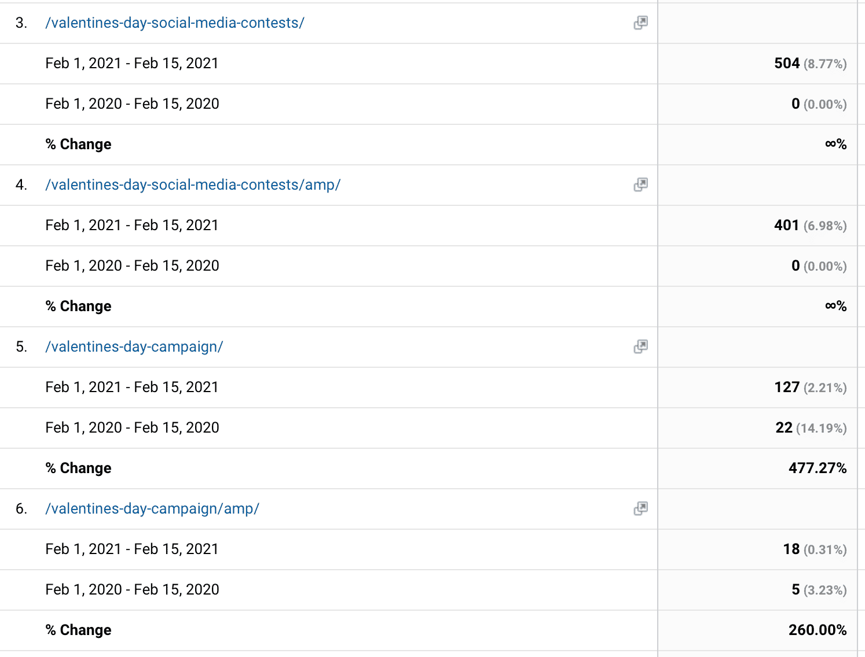Open the /valentines-day-campaign/ page link
Viewport: 865px width, 657px height.
click(x=134, y=347)
